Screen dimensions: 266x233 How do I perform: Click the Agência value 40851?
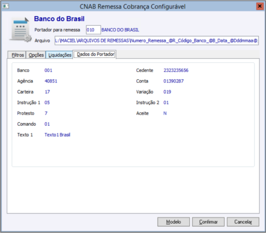tap(51, 81)
